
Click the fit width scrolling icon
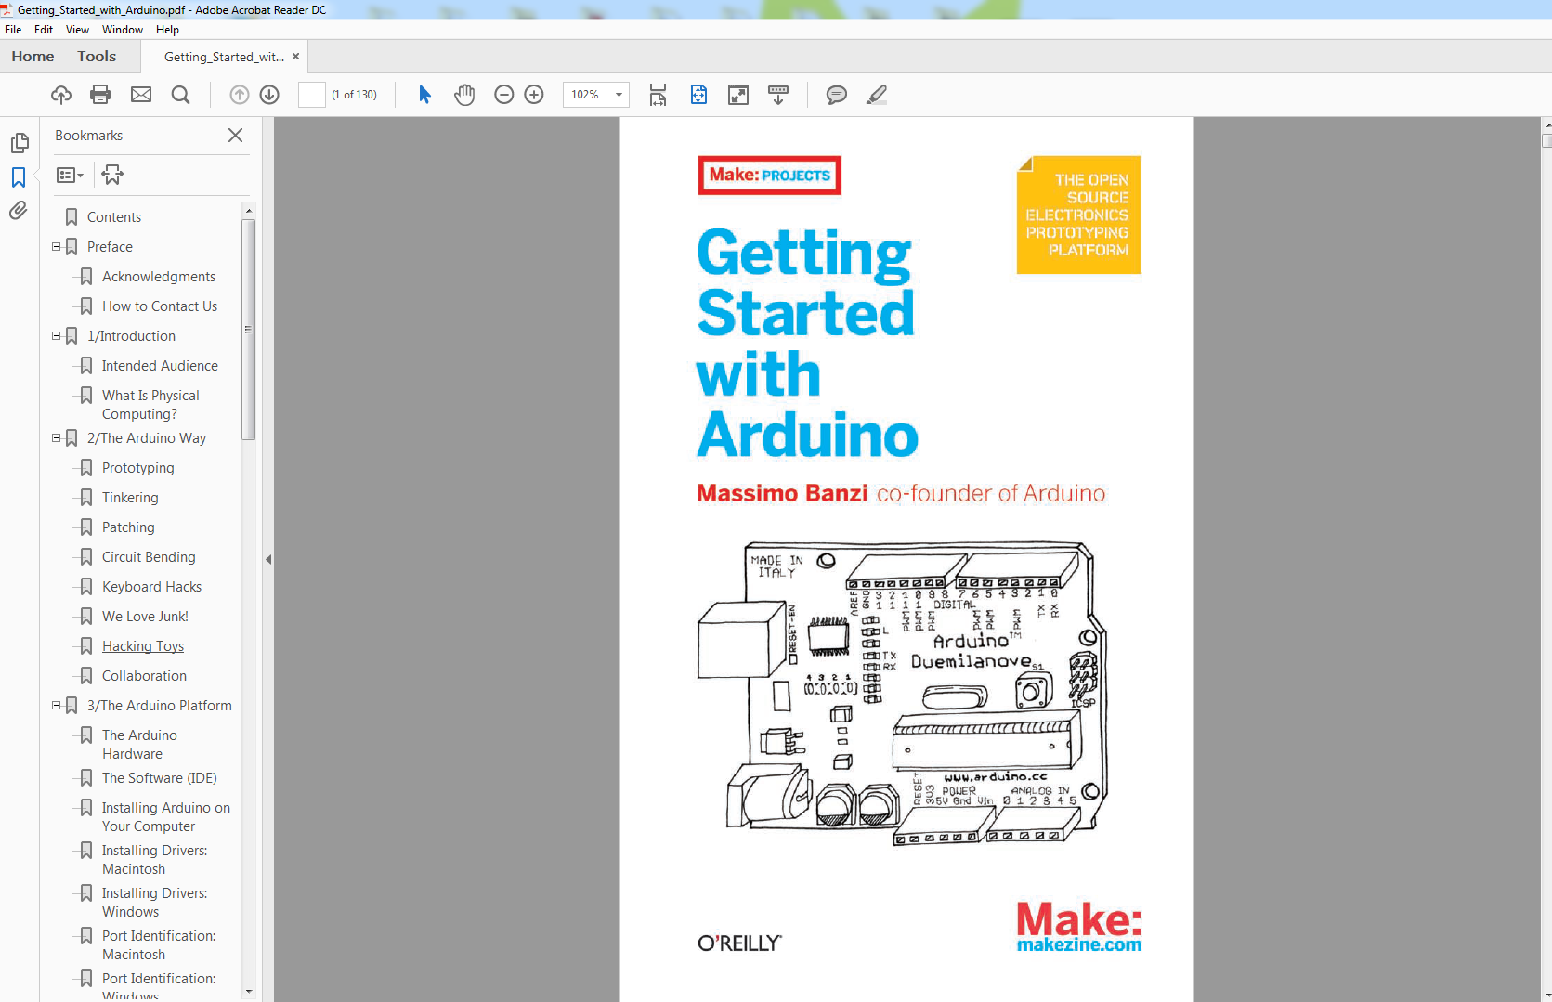coord(658,95)
